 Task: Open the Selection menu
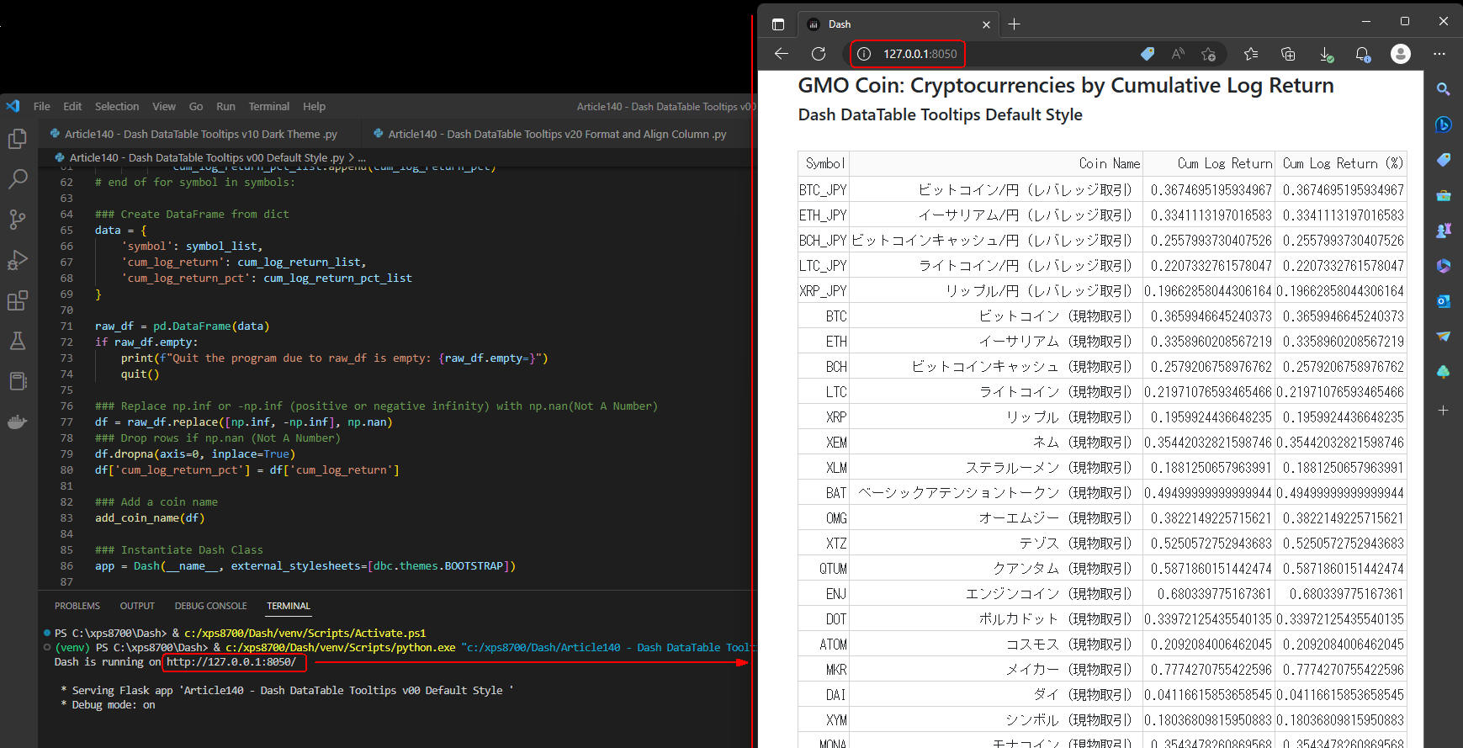click(117, 106)
